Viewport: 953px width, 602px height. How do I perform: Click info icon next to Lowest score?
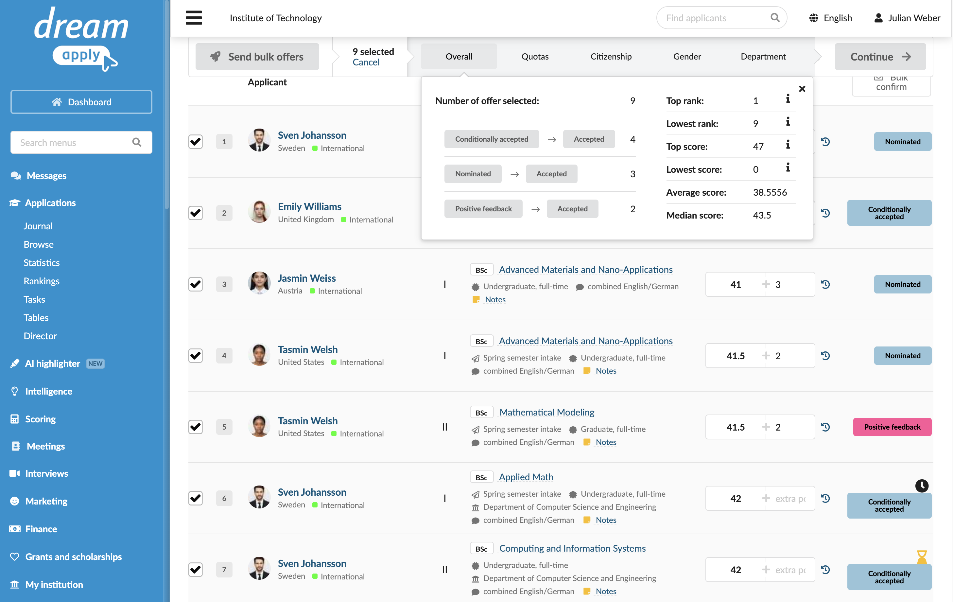coord(788,168)
